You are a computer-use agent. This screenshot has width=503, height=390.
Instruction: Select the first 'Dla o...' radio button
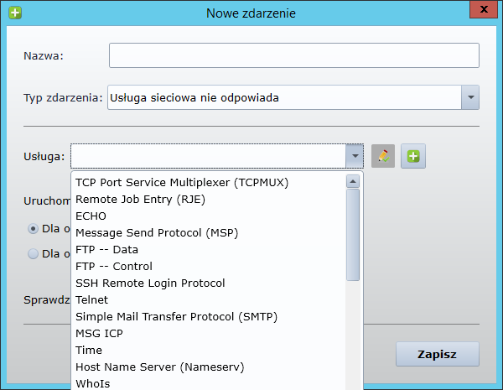(33, 228)
